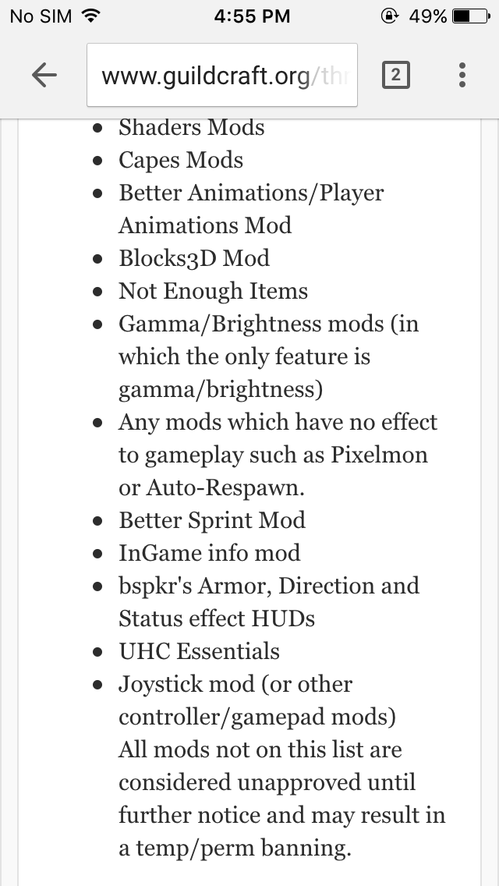Tap the Not Enough Items entry

pyautogui.click(x=213, y=292)
